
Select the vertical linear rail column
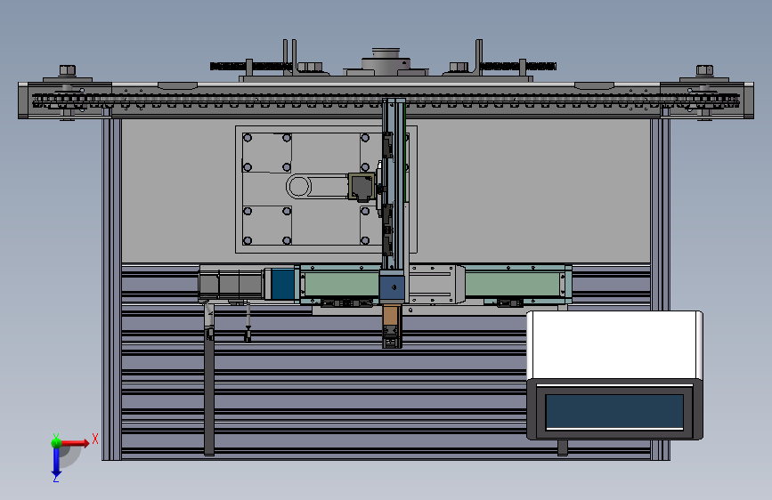tap(394, 183)
